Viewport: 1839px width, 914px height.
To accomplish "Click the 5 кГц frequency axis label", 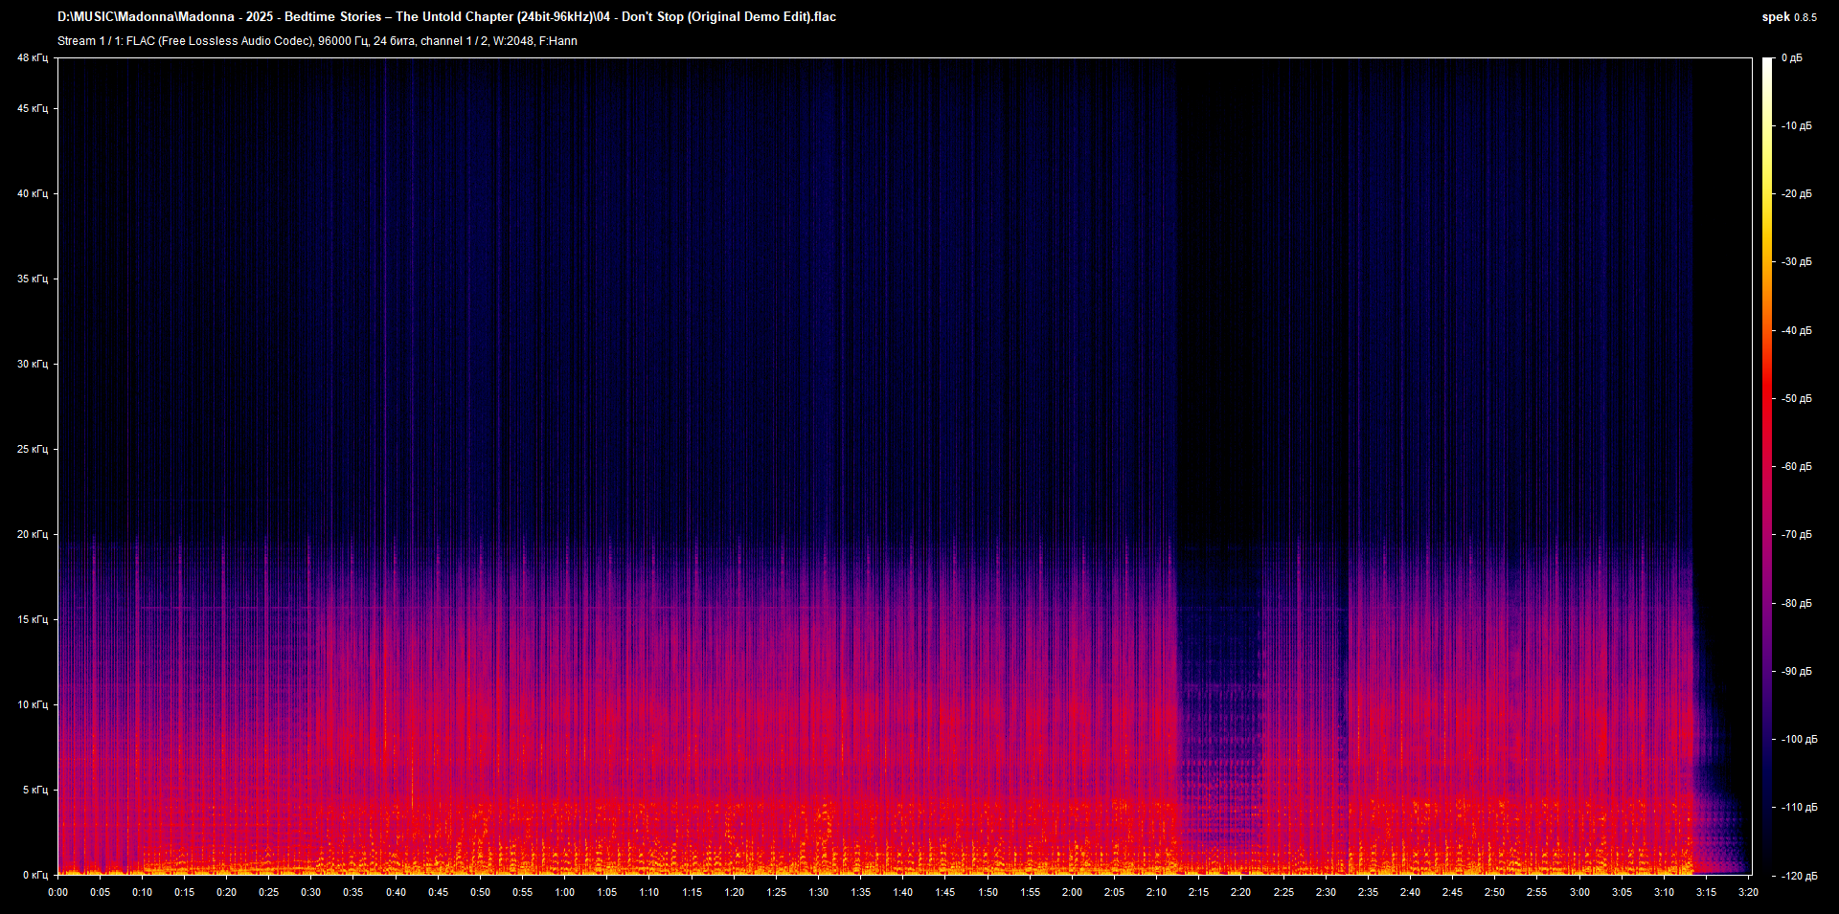I will pos(34,790).
